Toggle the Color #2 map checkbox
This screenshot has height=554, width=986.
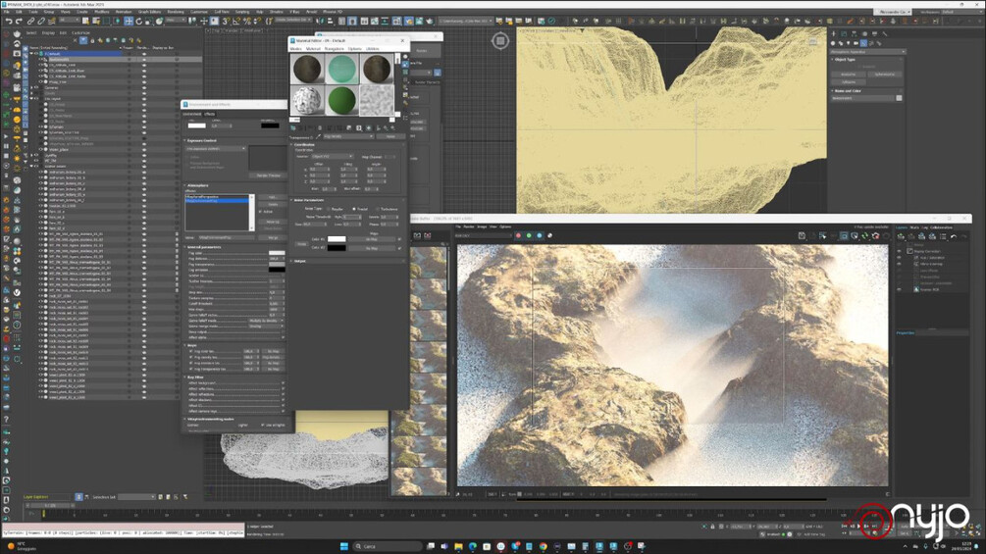(x=399, y=248)
